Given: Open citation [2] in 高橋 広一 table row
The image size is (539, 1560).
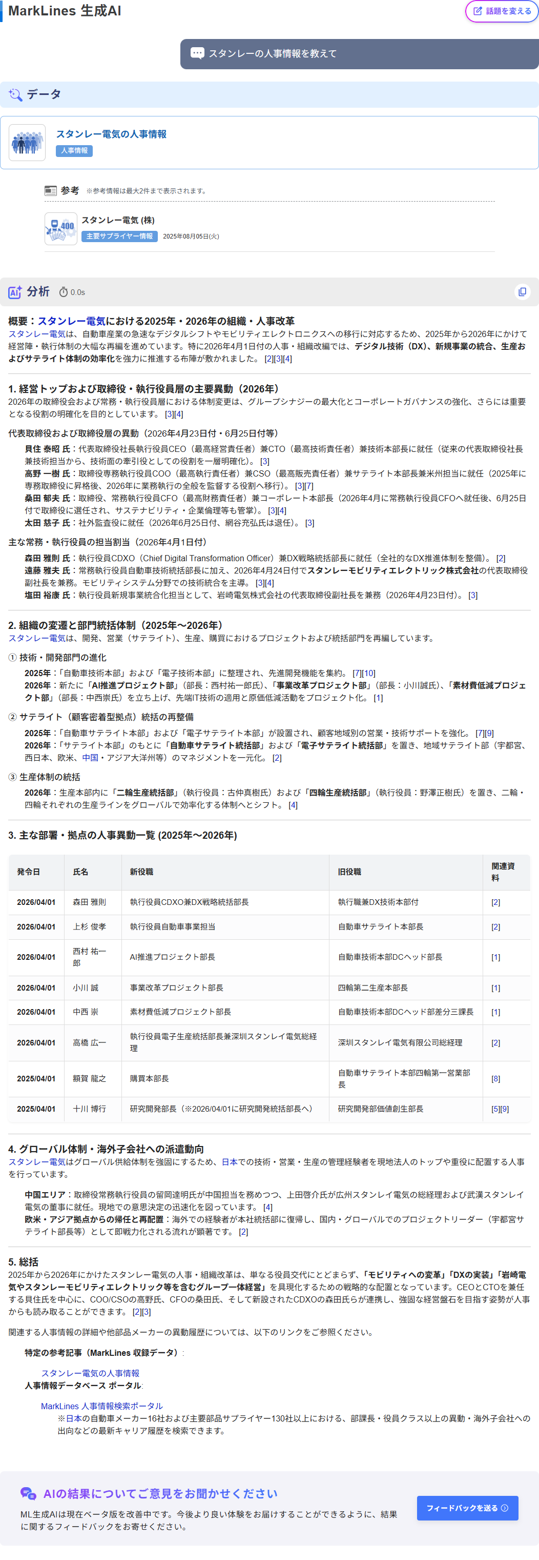Looking at the screenshot, I should [x=495, y=1043].
